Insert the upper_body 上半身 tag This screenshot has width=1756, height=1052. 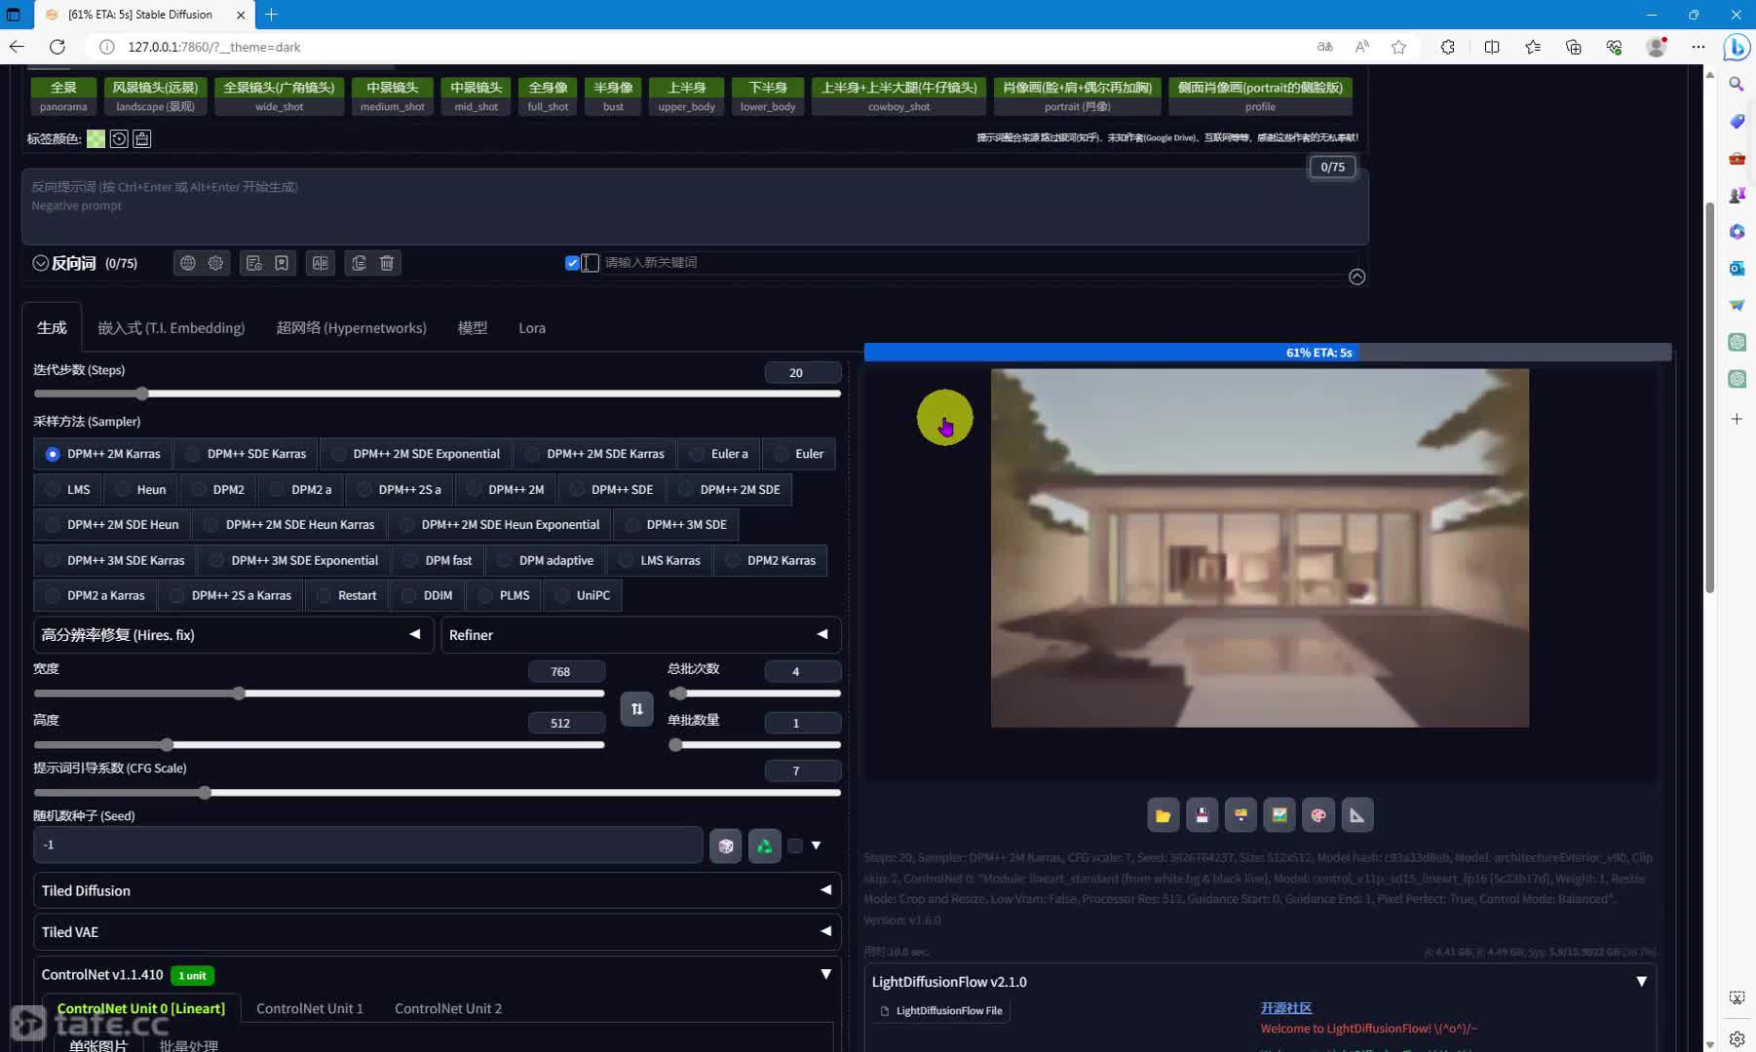(x=686, y=96)
